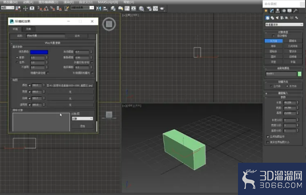
Task: Select the Geometry category icon
Action: pos(267,18)
